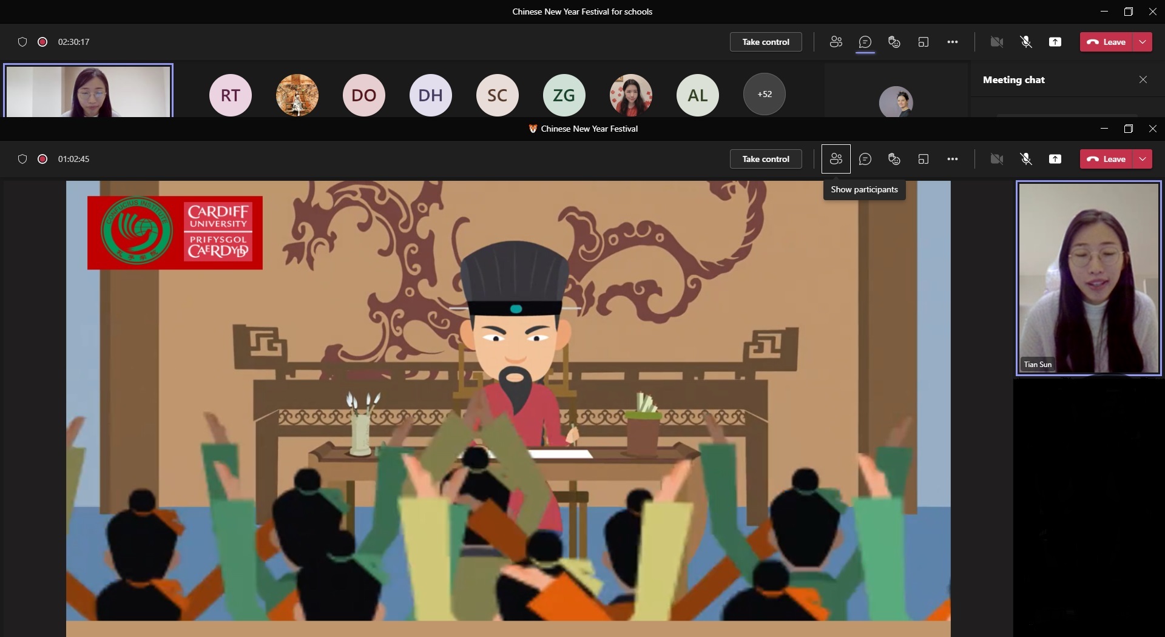Click red Leave button in upper window

1106,42
